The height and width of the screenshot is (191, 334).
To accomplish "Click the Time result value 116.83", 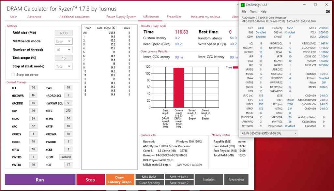I will (x=181, y=32).
